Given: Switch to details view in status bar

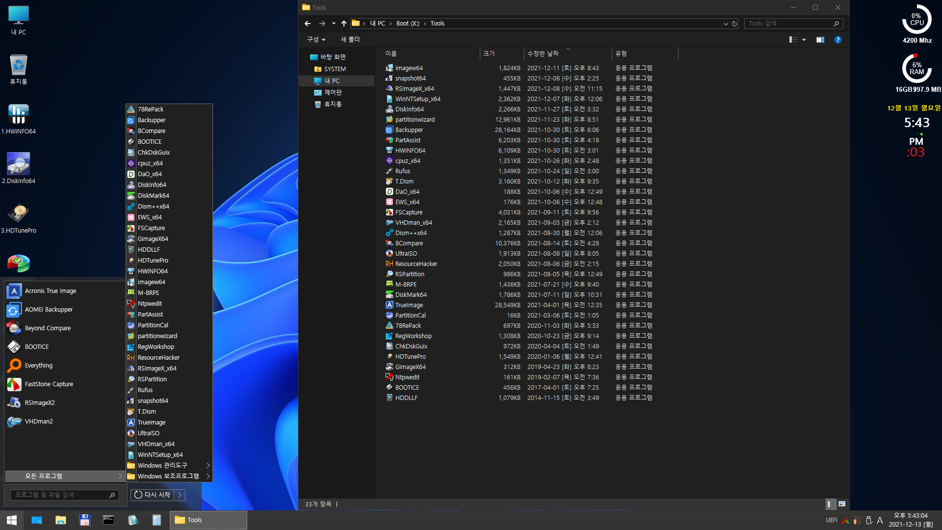Looking at the screenshot, I should click(830, 504).
